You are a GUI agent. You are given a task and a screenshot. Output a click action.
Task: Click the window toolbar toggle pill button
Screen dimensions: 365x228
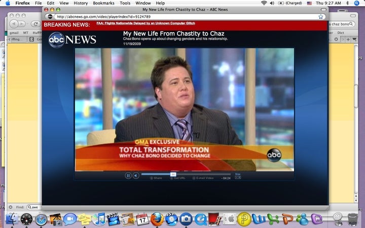pyautogui.click(x=323, y=10)
